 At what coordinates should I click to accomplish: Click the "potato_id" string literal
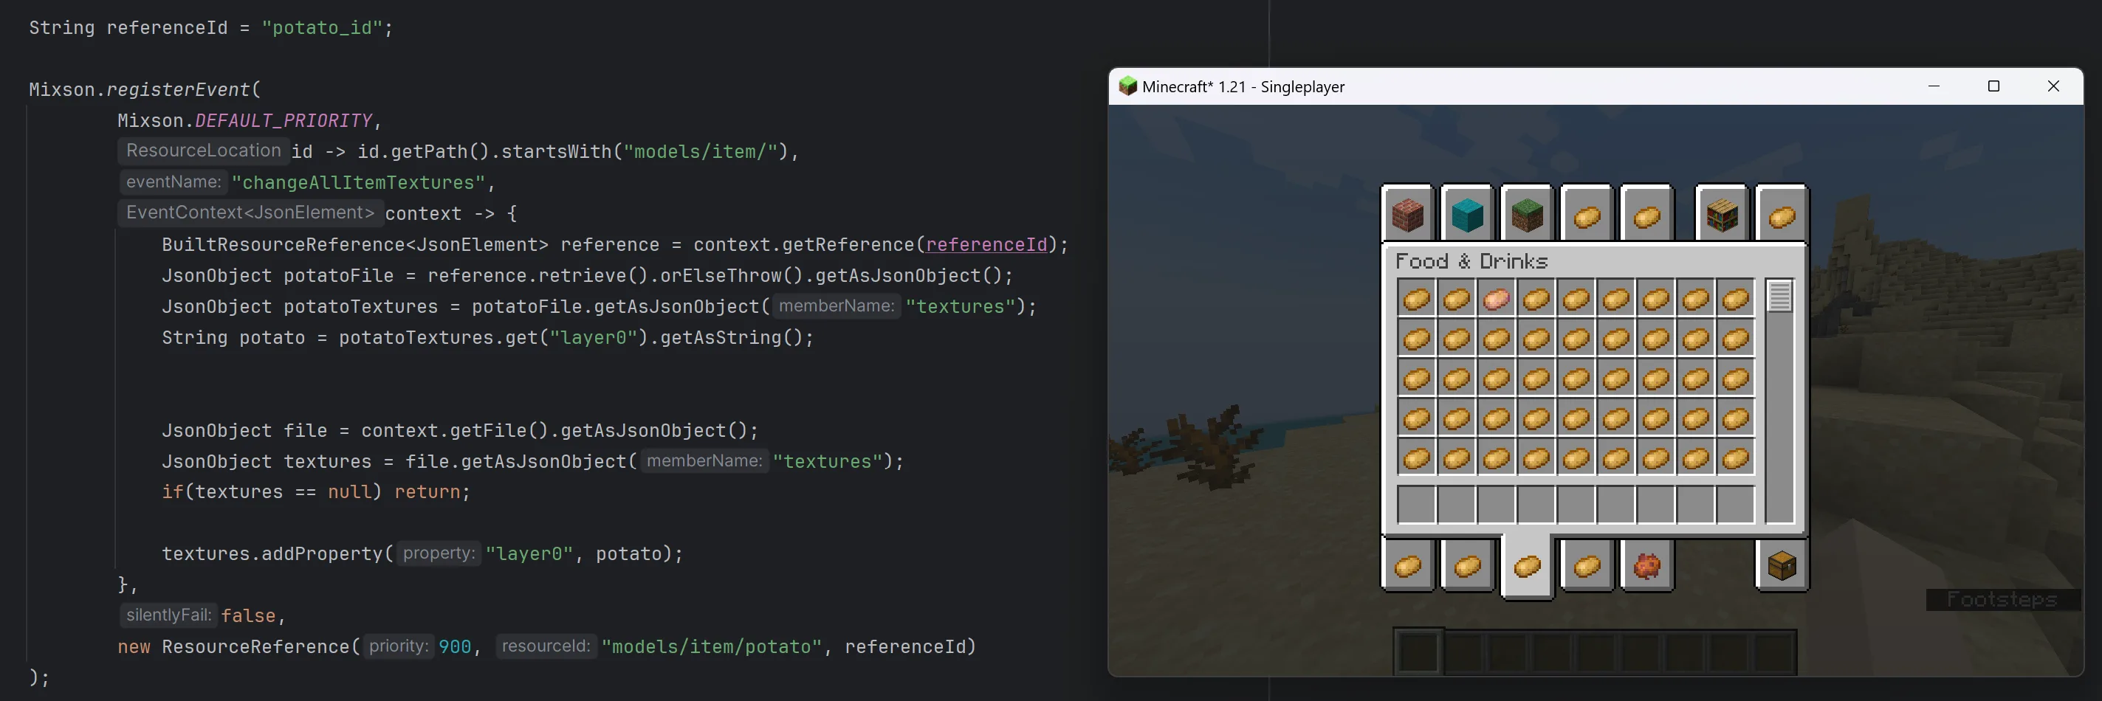point(321,28)
